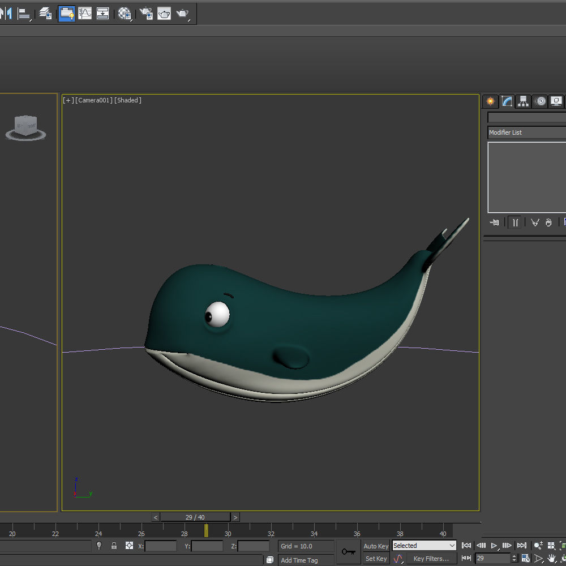The width and height of the screenshot is (566, 566).
Task: Click the time slider next-frame arrow
Action: coord(235,517)
